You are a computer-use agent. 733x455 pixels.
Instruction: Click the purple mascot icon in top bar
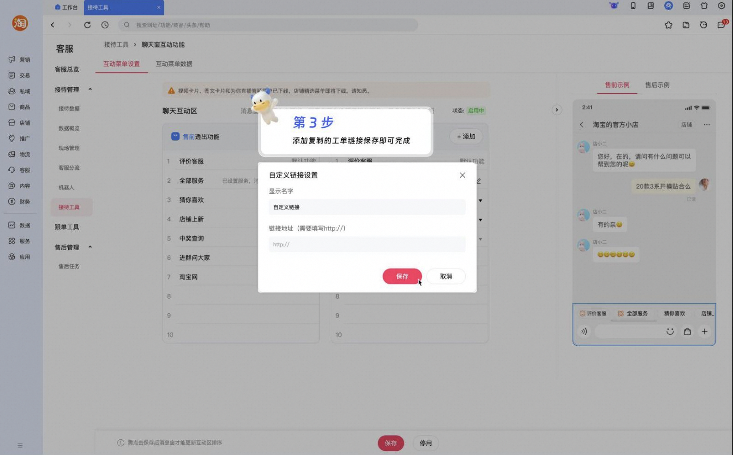614,6
